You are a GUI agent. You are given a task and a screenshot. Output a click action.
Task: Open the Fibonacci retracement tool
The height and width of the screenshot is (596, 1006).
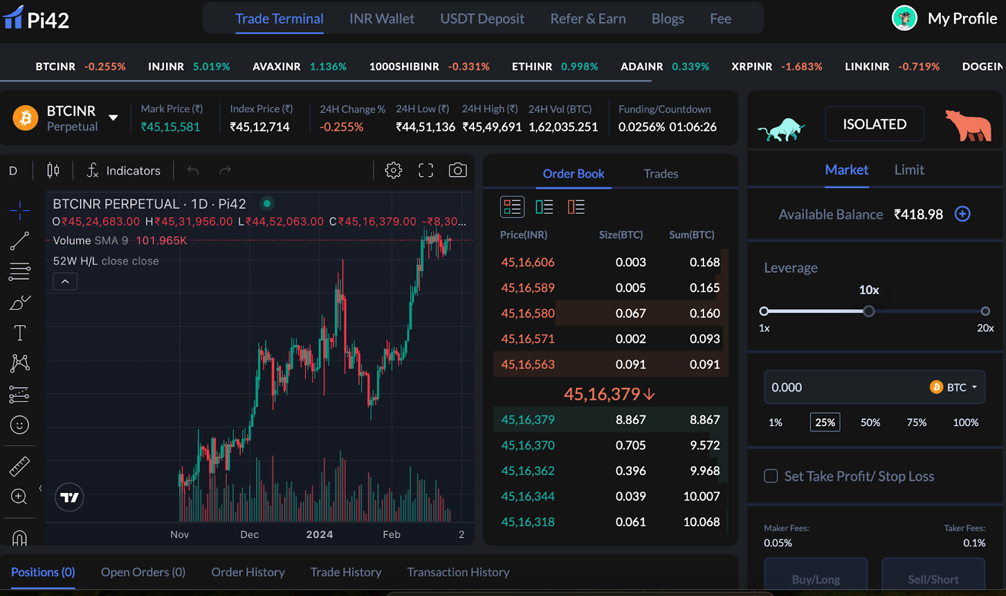point(20,272)
